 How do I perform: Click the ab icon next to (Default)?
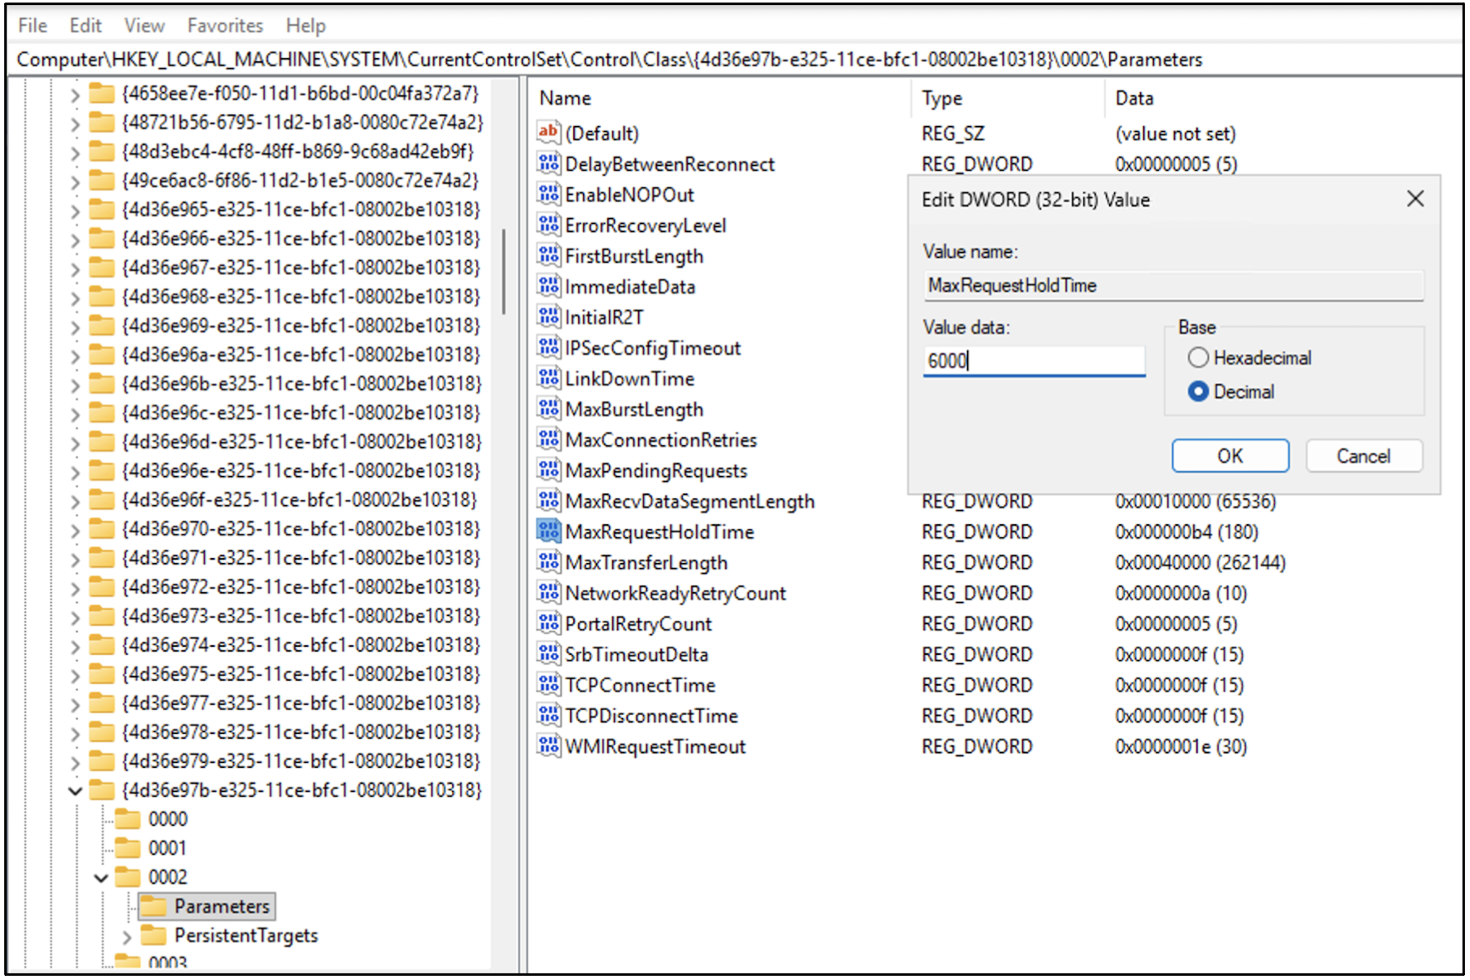click(x=548, y=133)
